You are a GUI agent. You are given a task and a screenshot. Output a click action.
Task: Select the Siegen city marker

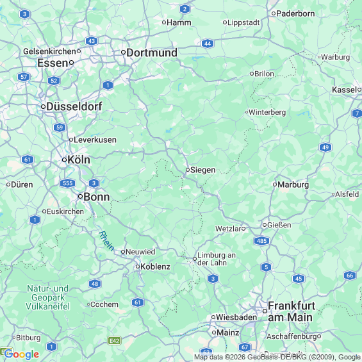188,170
